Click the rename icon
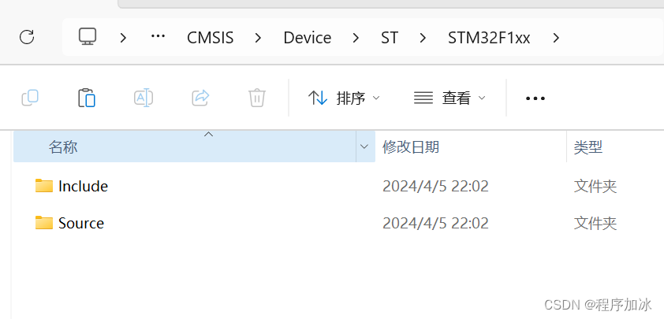Screen dimensions: 664x319 pyautogui.click(x=144, y=98)
